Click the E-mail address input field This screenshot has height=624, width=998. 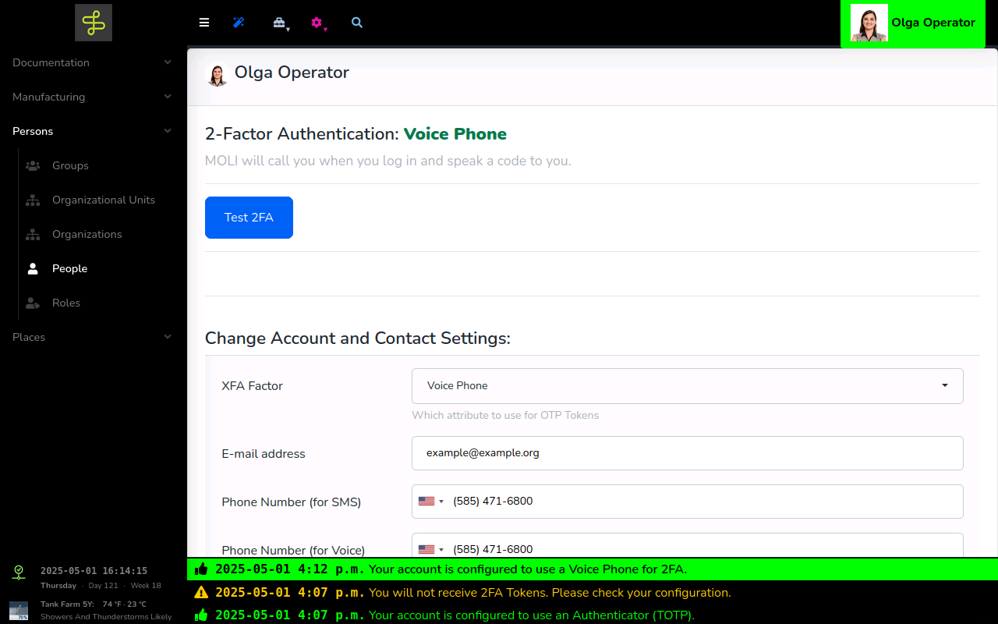(687, 453)
